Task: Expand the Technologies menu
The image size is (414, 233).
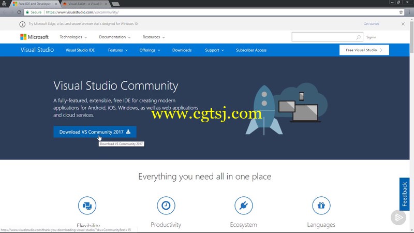Action: coord(73,37)
